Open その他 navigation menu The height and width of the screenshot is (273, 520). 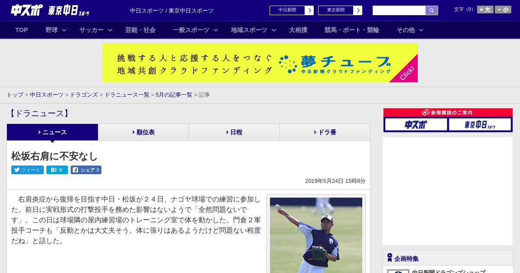406,30
